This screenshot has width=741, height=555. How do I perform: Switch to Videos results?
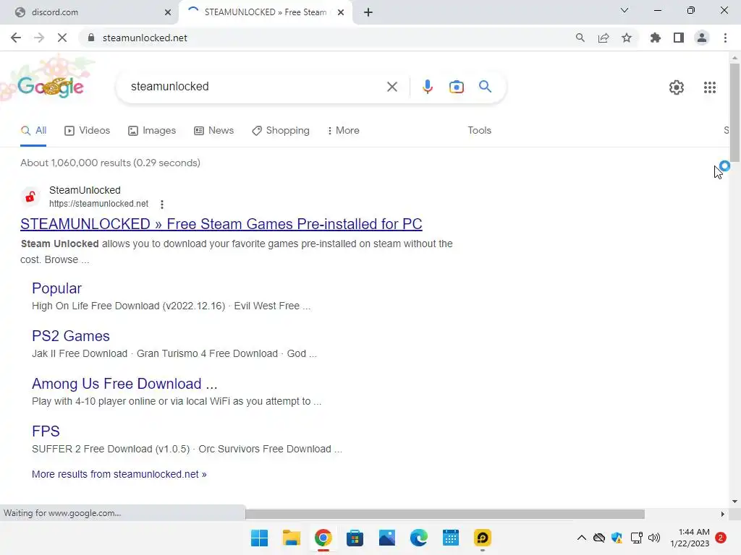coord(87,130)
